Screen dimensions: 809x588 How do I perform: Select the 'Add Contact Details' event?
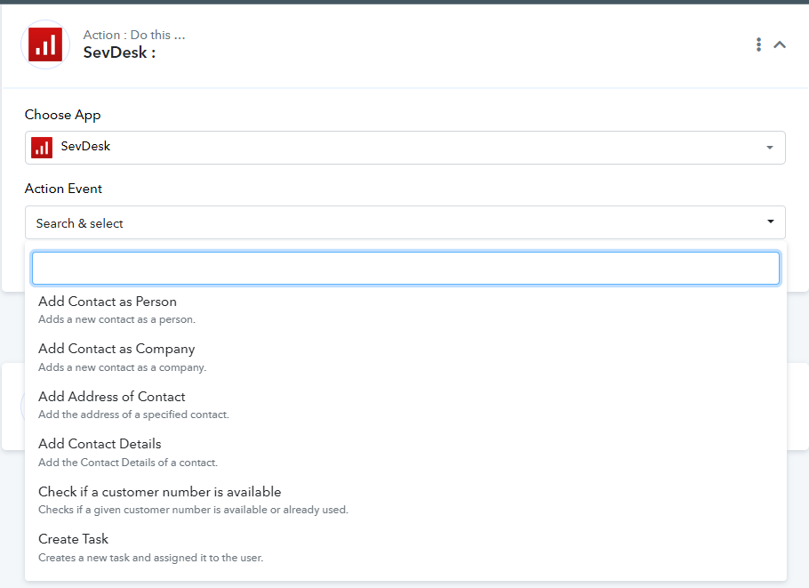[x=100, y=444]
